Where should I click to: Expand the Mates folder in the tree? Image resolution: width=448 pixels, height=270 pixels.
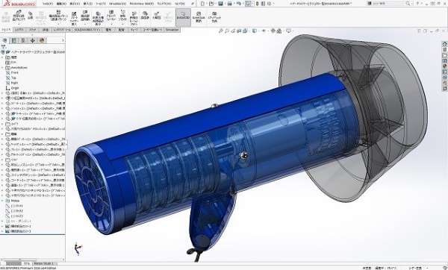(2, 201)
